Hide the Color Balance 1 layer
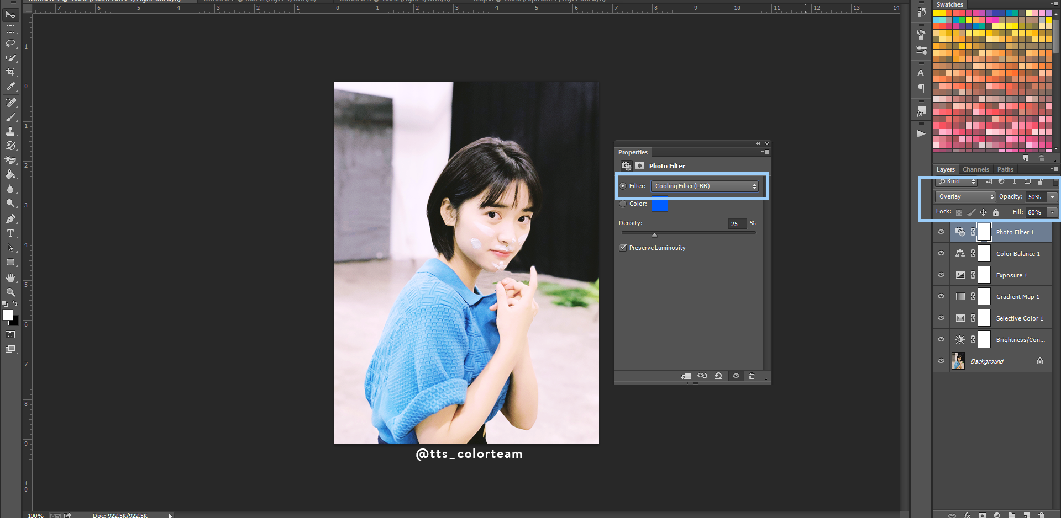 (941, 254)
